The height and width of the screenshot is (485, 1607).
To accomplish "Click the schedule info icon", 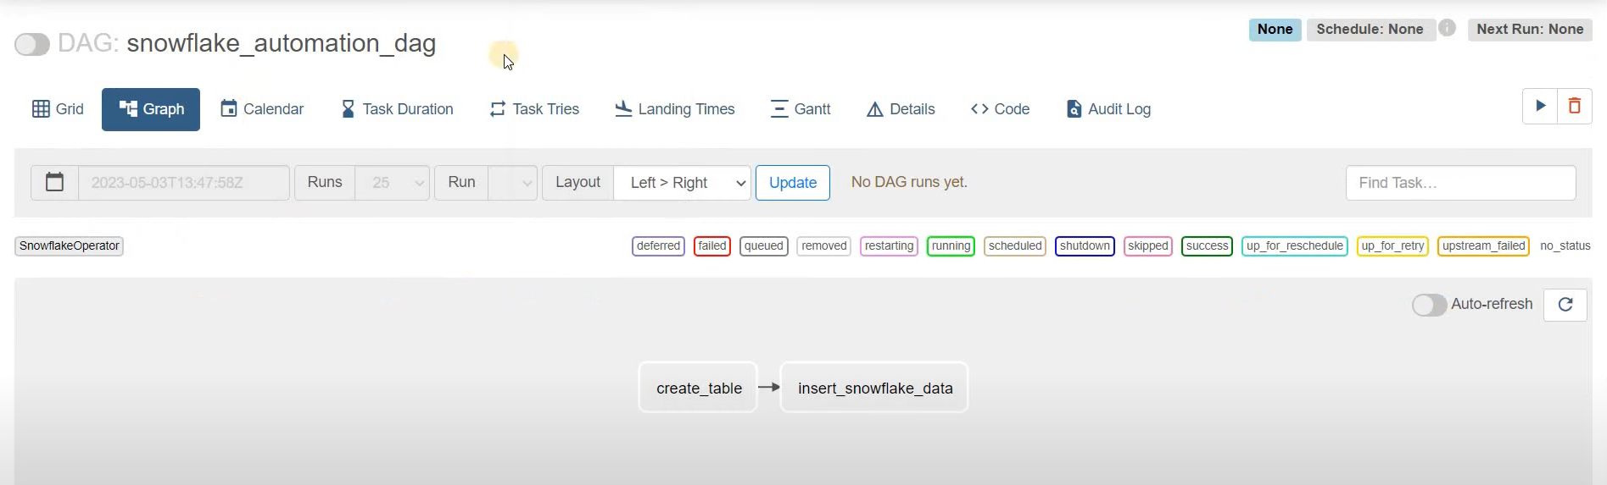I will click(1448, 28).
